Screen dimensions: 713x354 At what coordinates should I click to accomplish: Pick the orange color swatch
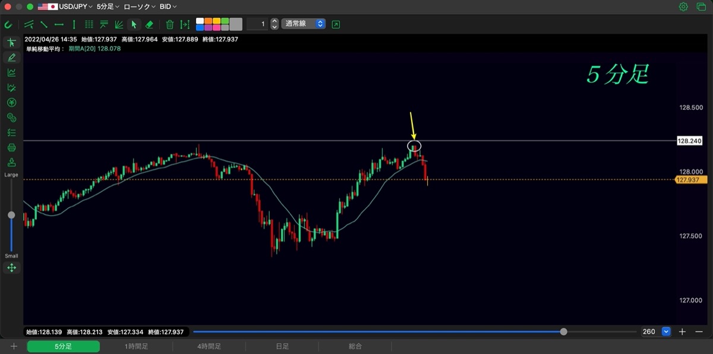208,21
